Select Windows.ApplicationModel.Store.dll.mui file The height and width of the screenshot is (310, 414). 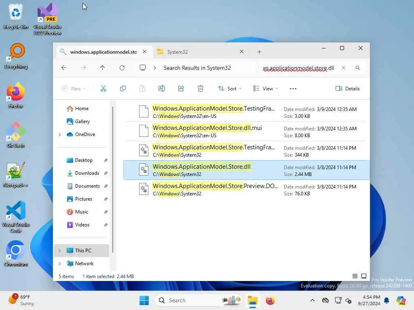[246, 132]
